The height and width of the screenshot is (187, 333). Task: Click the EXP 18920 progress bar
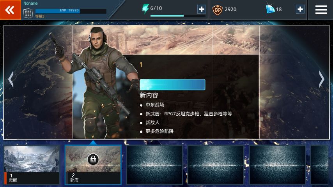(x=71, y=11)
